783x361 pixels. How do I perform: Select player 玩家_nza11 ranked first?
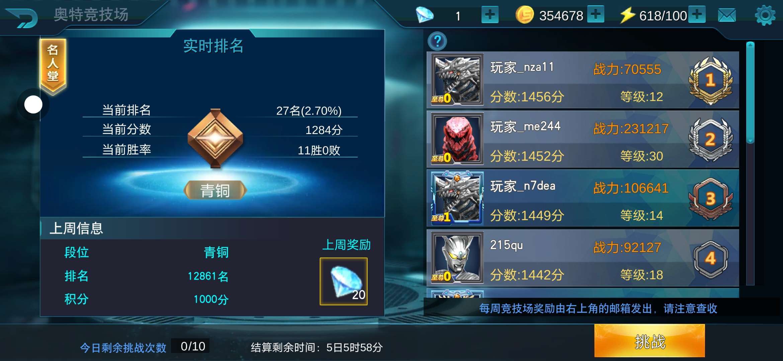click(583, 80)
